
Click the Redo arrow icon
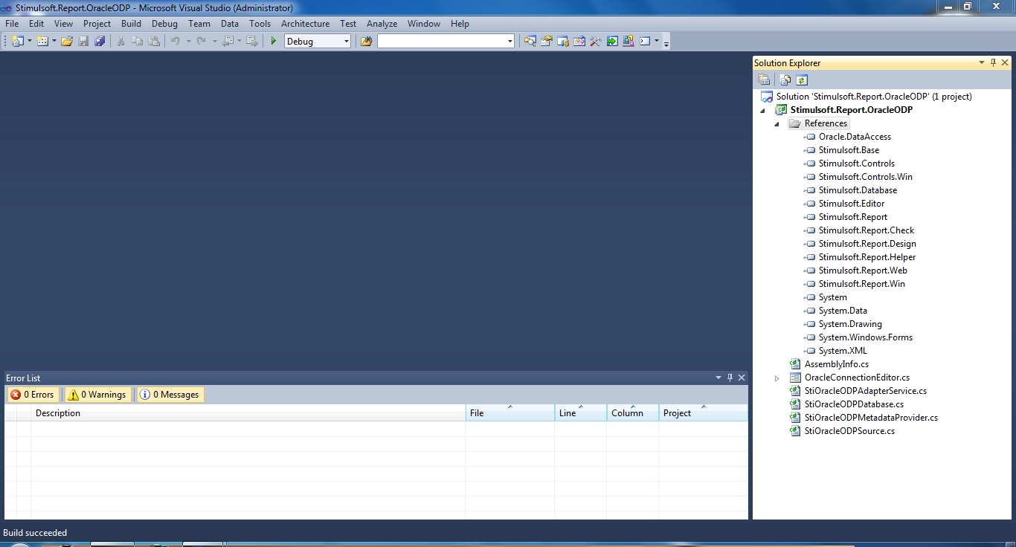(x=201, y=42)
